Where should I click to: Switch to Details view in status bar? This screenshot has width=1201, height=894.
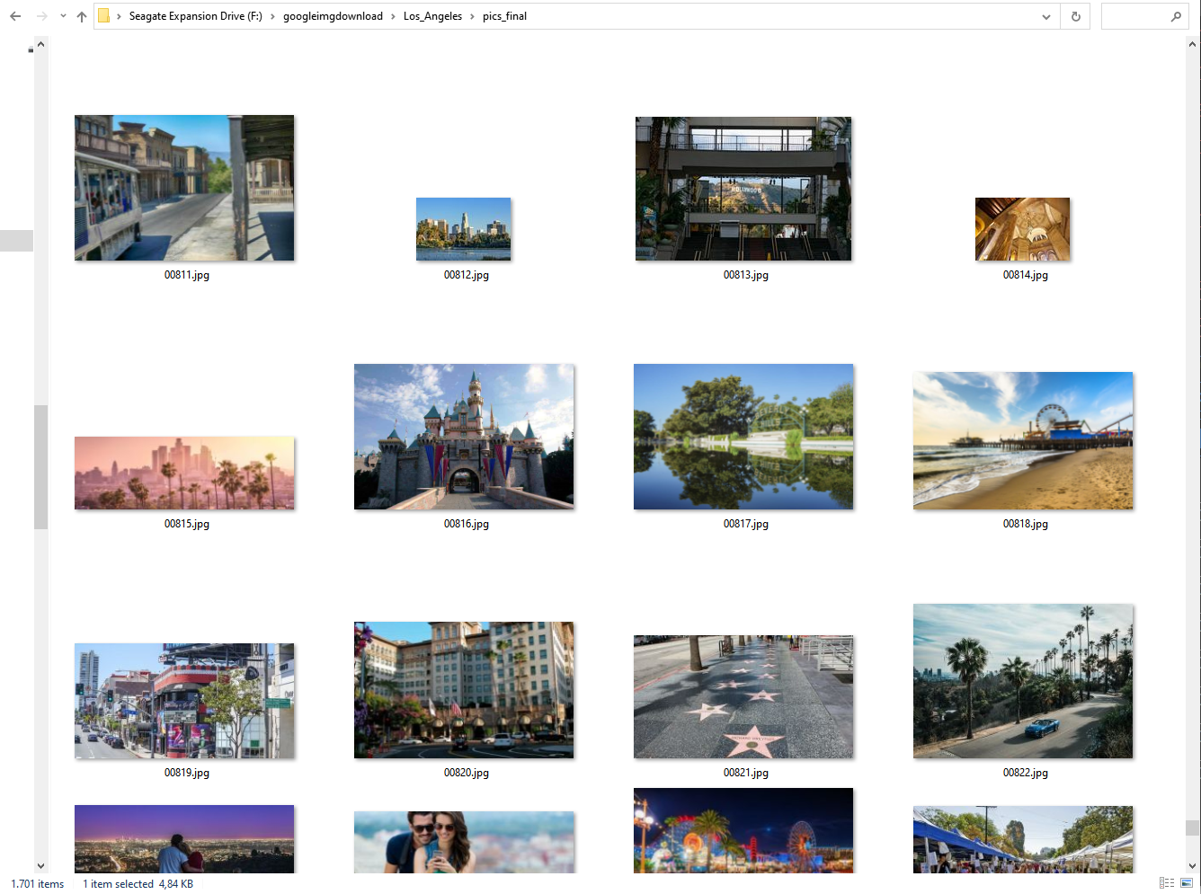point(1167,883)
